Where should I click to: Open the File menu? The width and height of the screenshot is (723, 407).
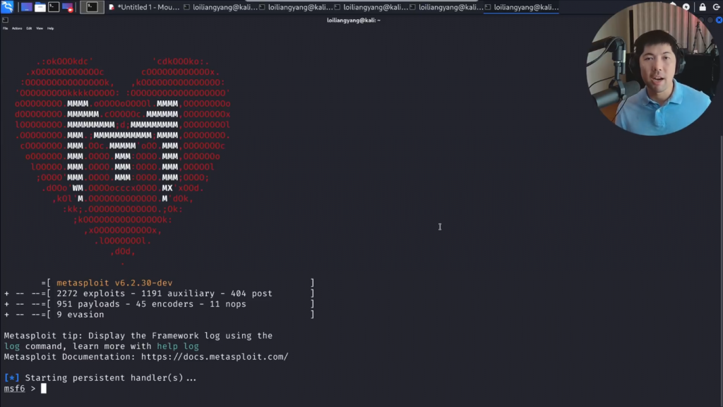point(6,28)
